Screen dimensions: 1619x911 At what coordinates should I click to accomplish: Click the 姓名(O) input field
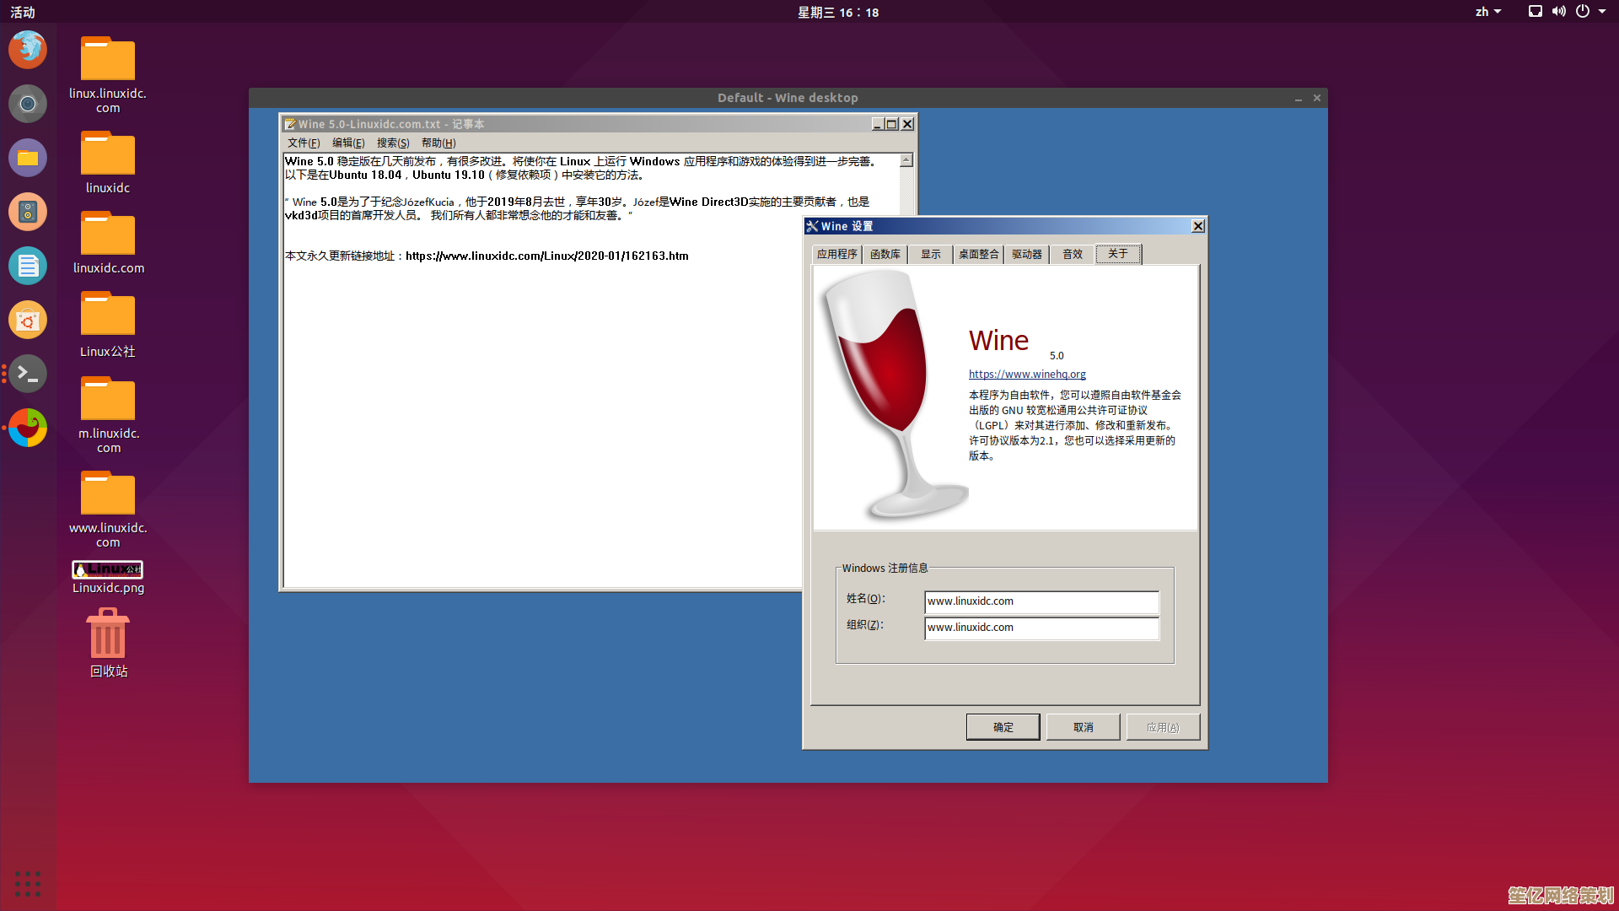click(1041, 601)
